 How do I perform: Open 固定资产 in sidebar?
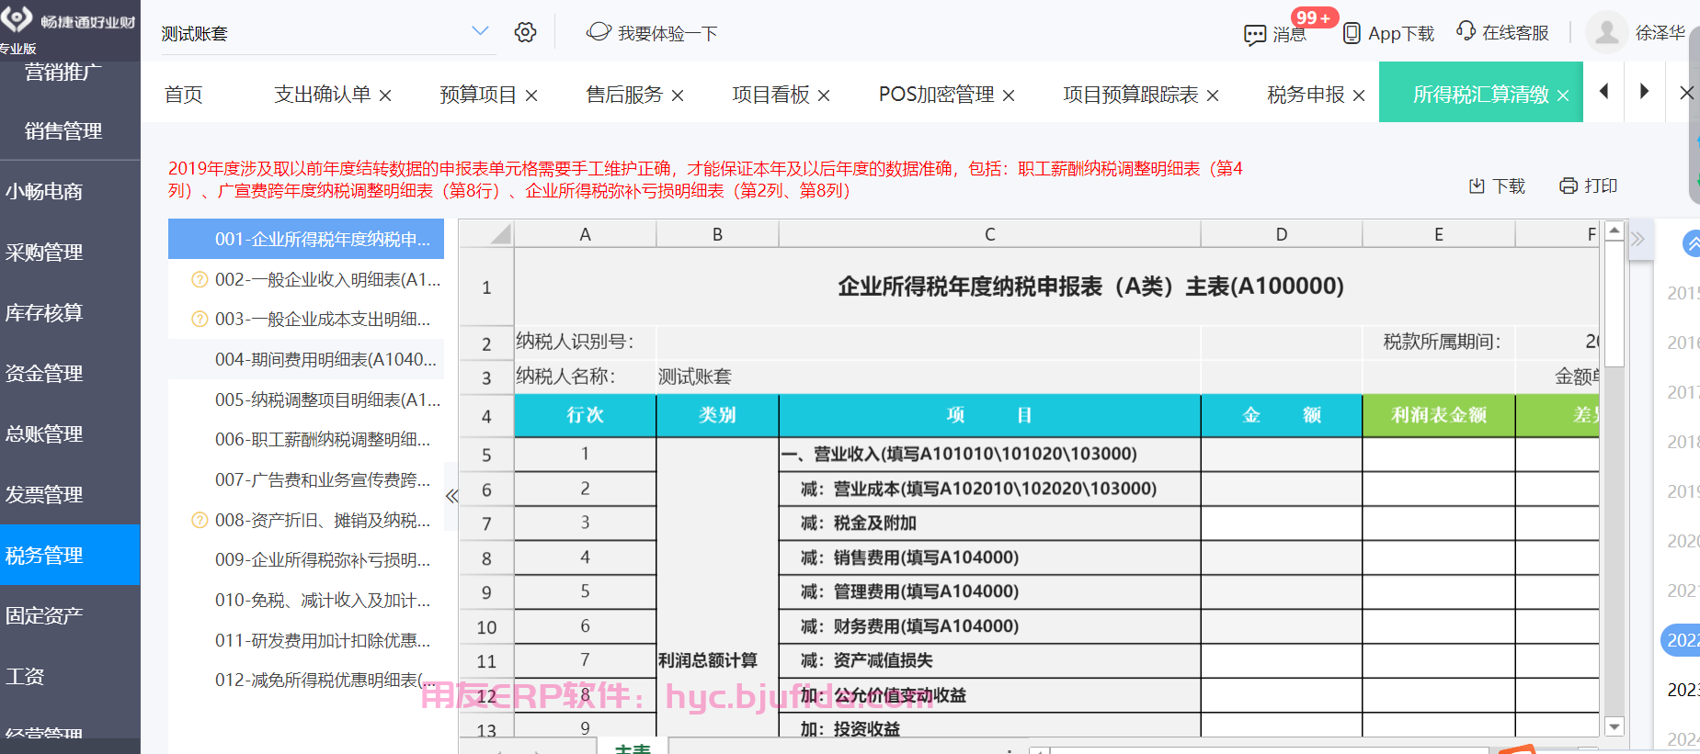[70, 616]
